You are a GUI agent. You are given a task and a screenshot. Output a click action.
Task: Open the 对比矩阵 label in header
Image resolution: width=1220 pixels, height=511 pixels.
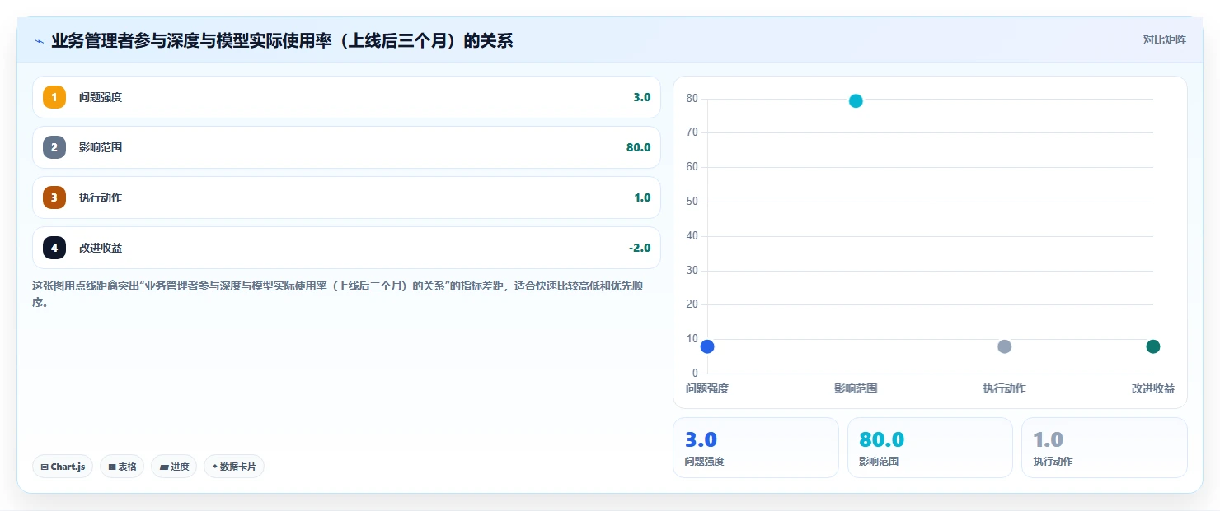1165,40
